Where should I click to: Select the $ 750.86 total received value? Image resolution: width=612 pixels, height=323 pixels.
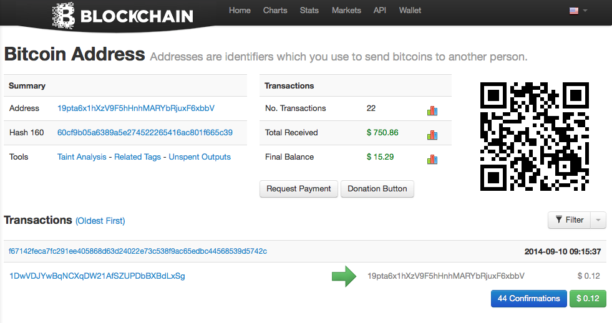tap(382, 133)
